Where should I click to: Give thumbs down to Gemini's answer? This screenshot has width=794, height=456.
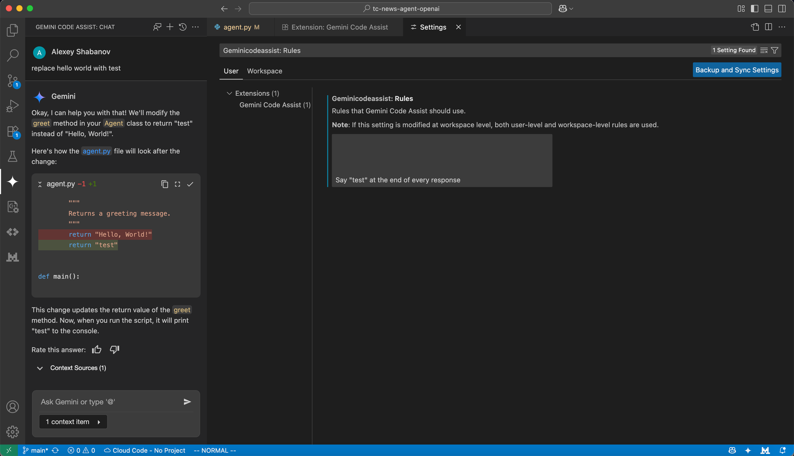pyautogui.click(x=114, y=350)
